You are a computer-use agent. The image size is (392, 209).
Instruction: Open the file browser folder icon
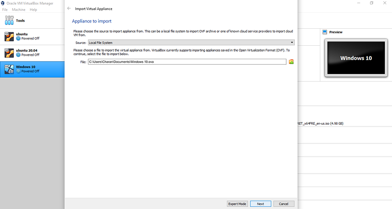(291, 62)
